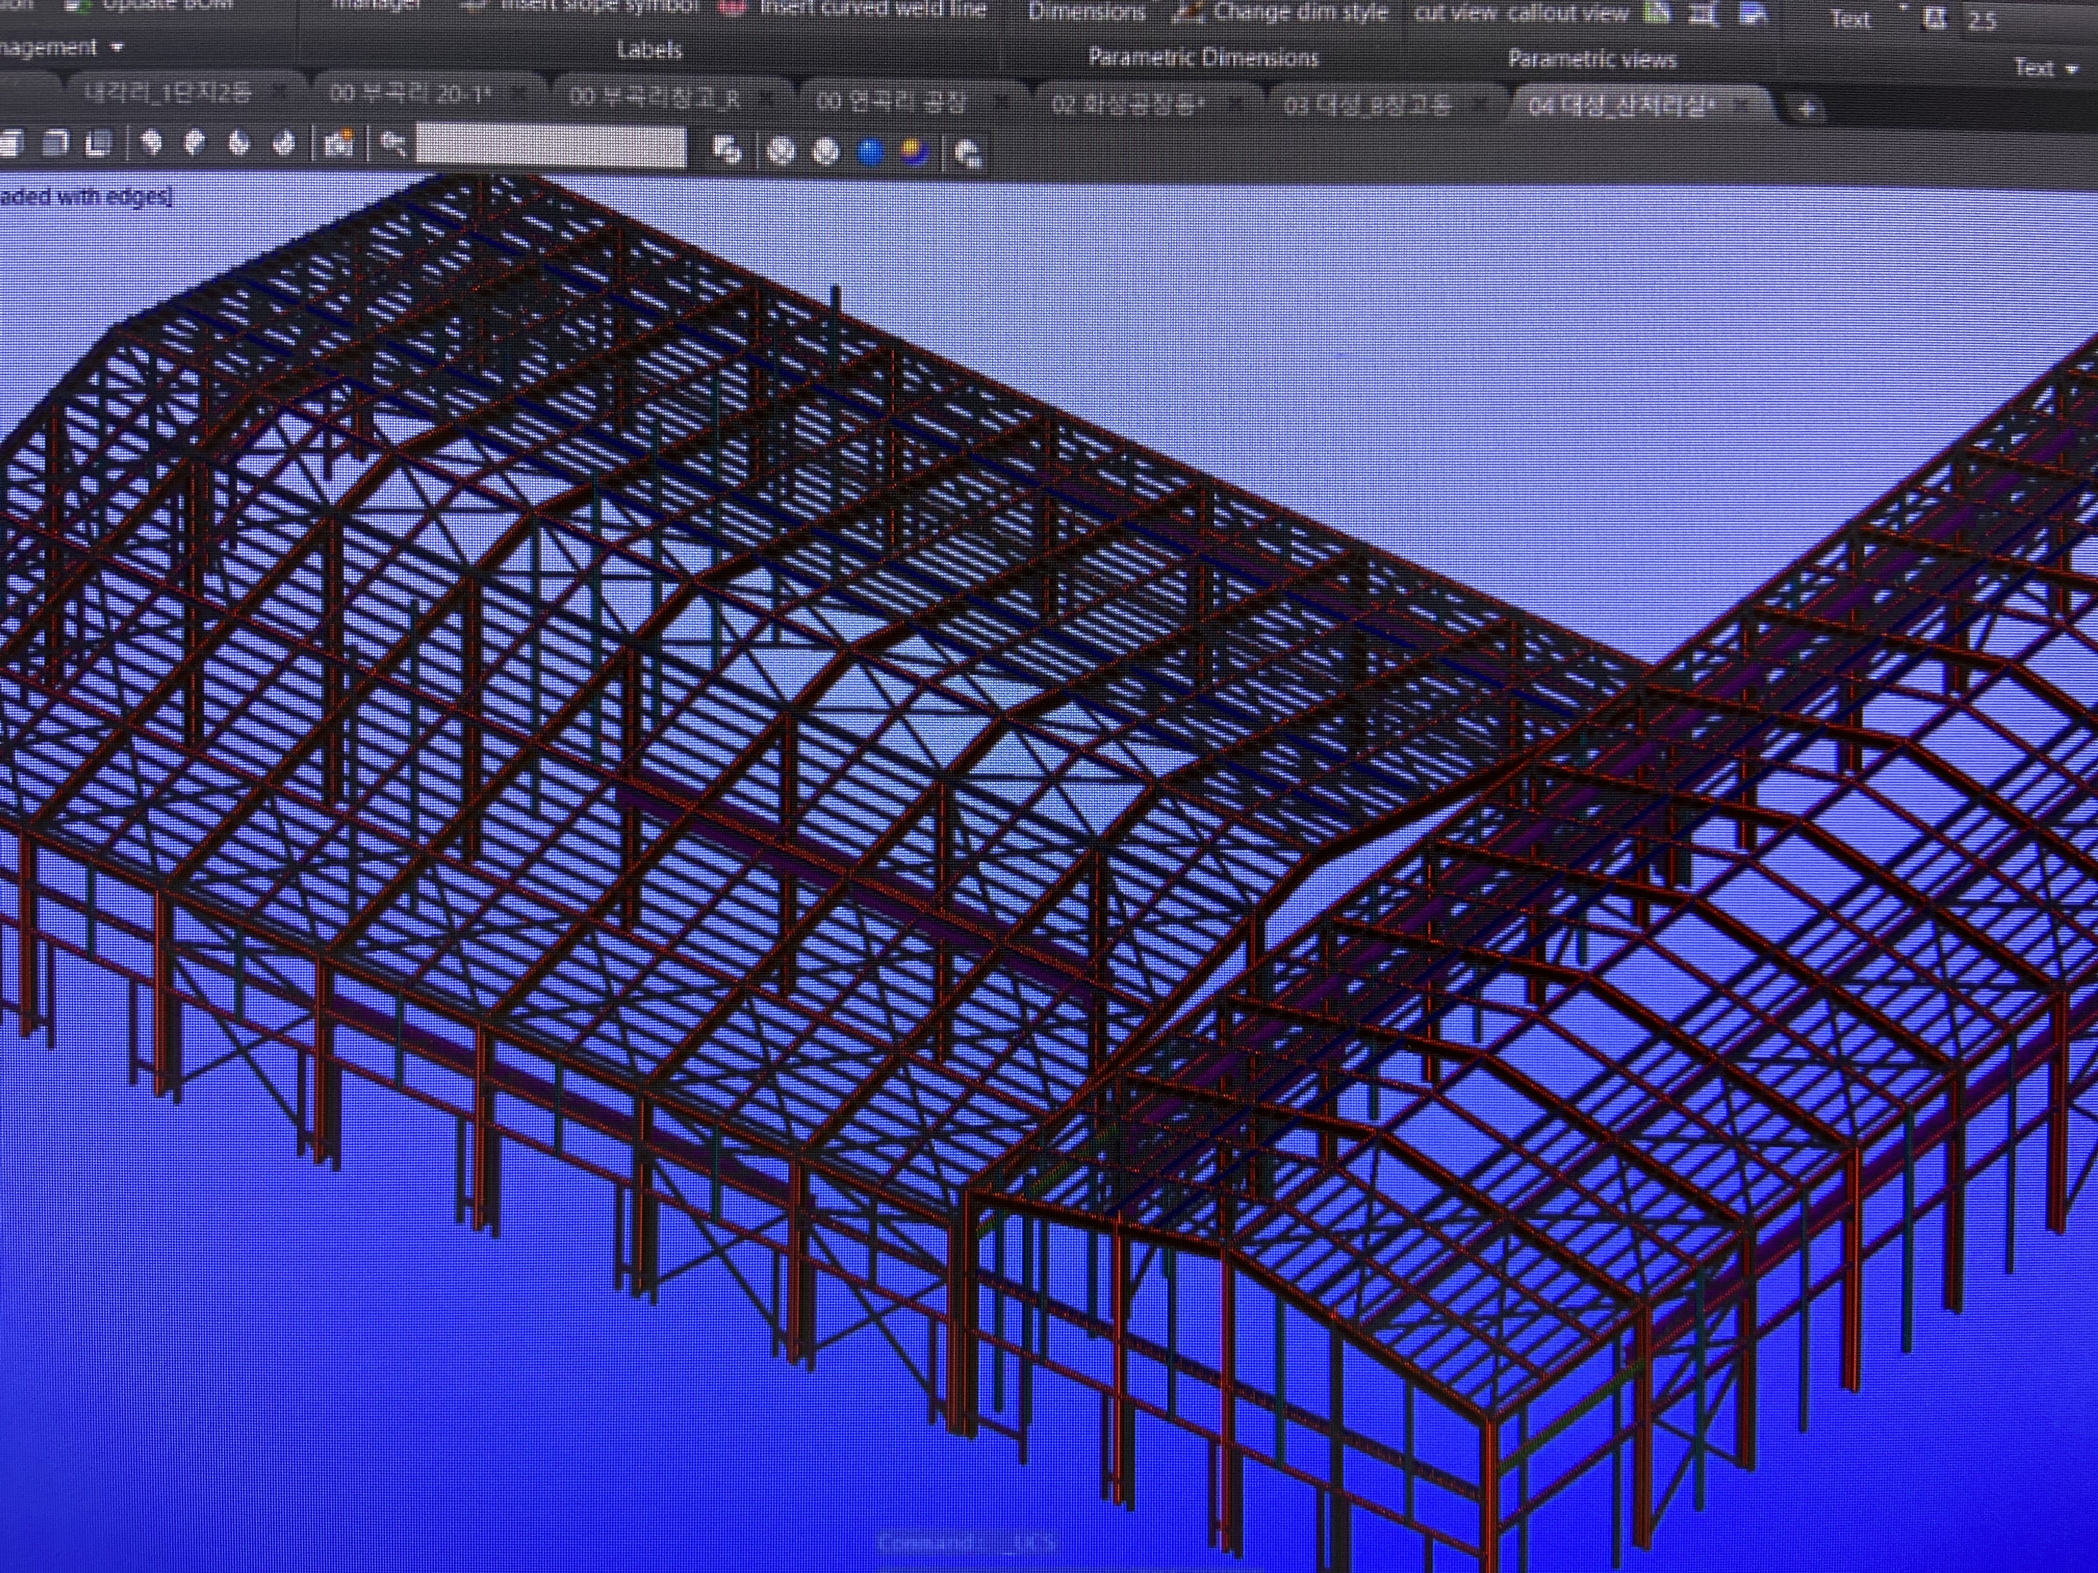This screenshot has height=1573, width=2098.
Task: Click the yellow and blue sphere icon
Action: click(x=914, y=152)
